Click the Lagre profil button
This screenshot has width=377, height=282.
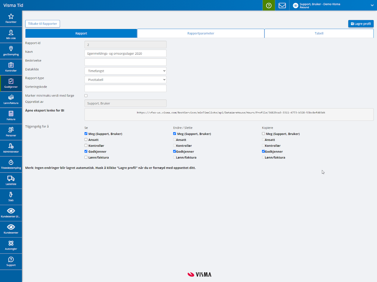(361, 24)
